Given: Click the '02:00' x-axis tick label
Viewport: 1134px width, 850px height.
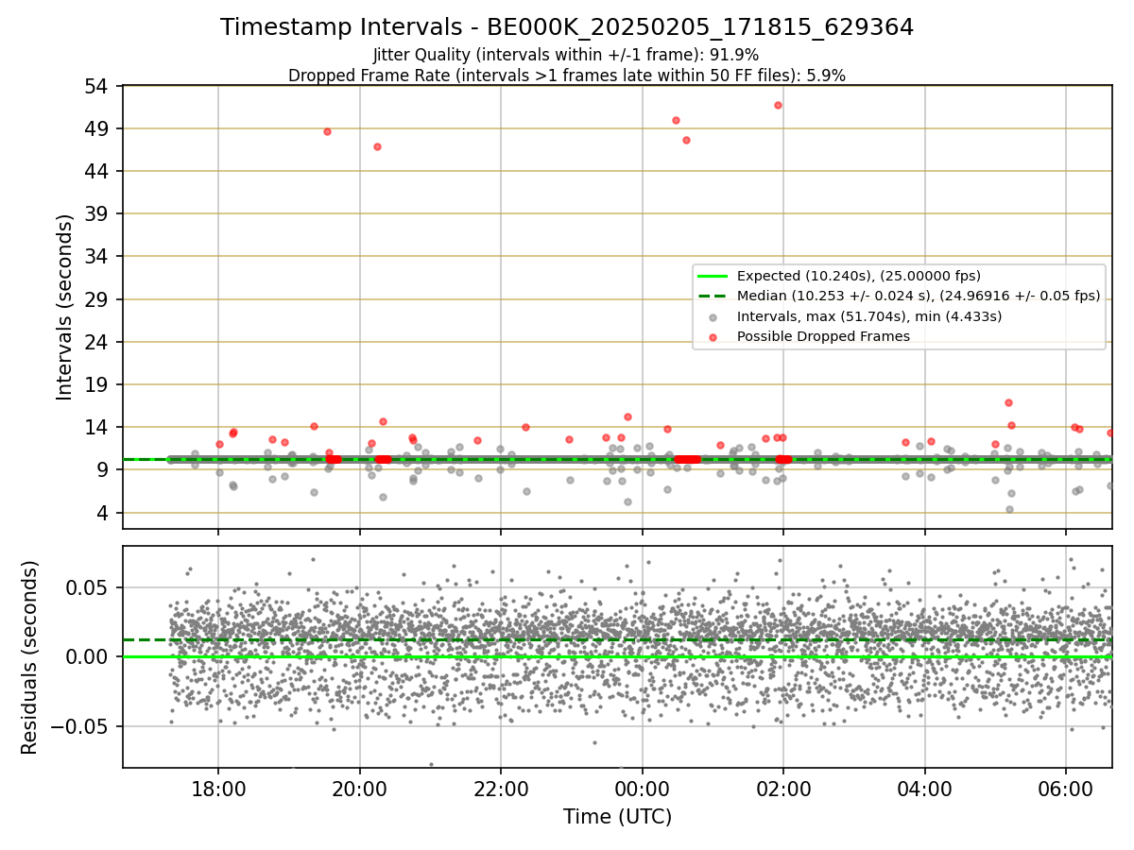Looking at the screenshot, I should coord(783,790).
